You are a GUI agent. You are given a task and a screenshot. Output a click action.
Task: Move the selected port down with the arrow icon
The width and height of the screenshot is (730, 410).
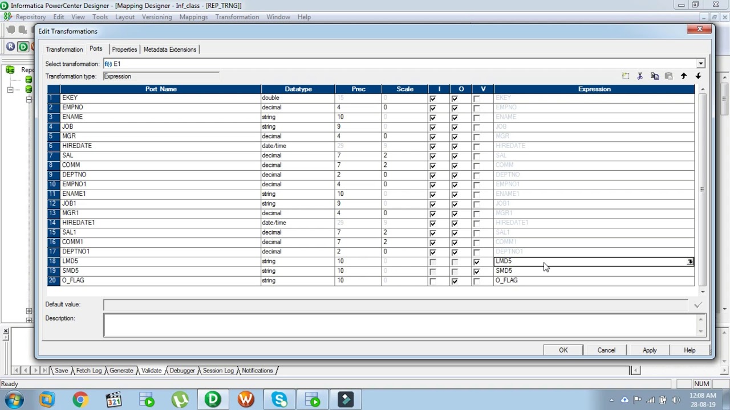coord(698,76)
